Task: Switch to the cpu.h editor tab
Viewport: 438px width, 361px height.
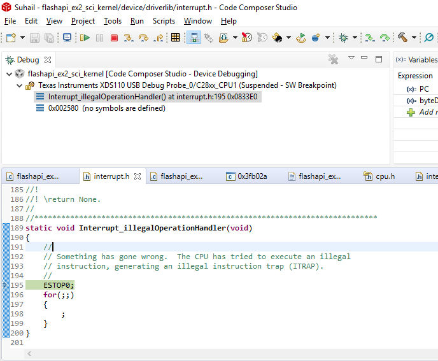Action: click(x=379, y=176)
